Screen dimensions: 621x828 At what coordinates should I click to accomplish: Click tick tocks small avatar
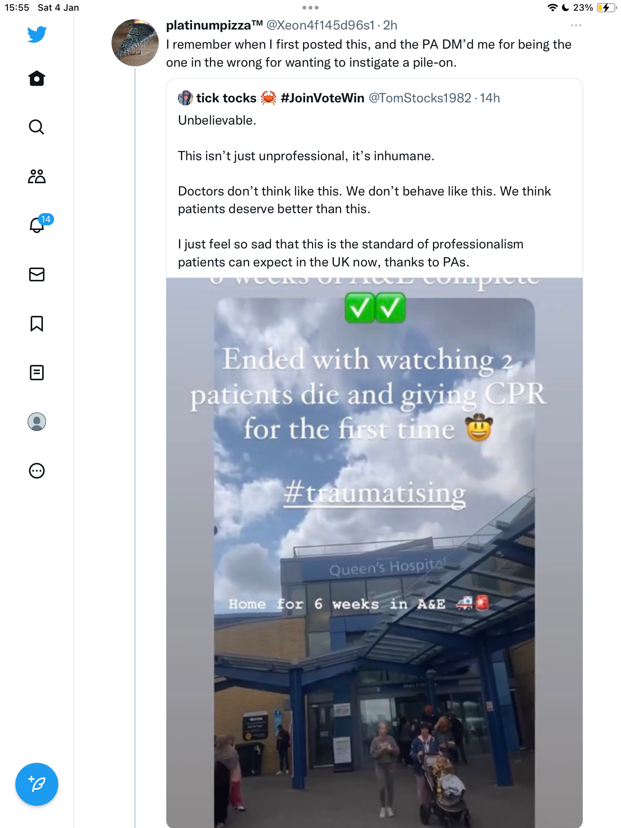186,98
